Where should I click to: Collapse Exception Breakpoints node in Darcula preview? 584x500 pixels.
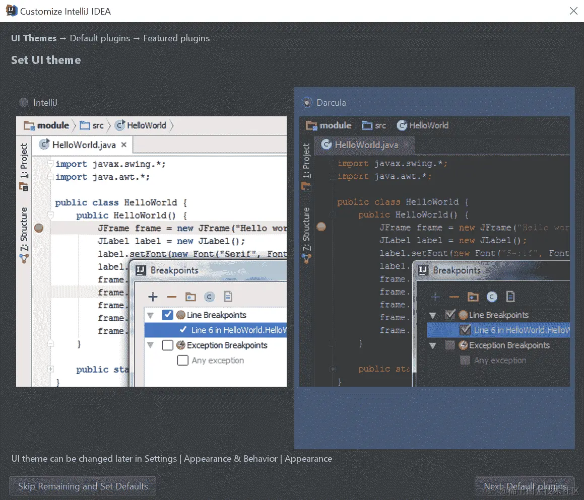click(x=433, y=345)
